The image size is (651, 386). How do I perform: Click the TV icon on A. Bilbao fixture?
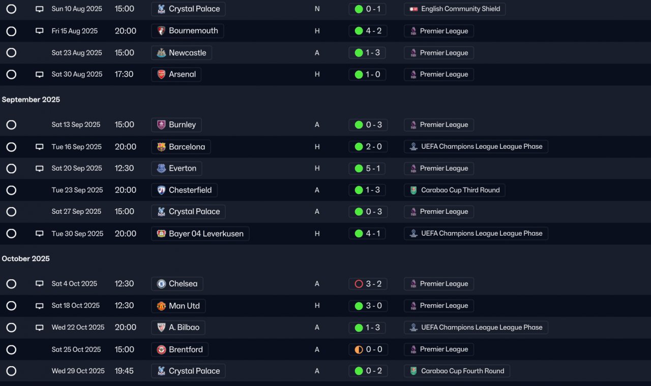(39, 328)
